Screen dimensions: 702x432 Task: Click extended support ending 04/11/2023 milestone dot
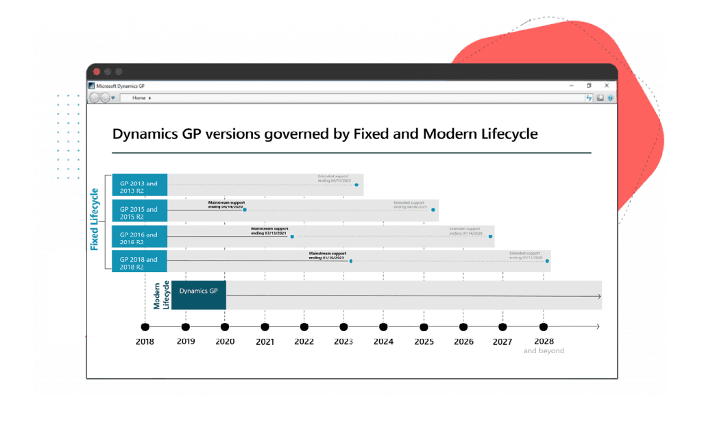click(356, 184)
